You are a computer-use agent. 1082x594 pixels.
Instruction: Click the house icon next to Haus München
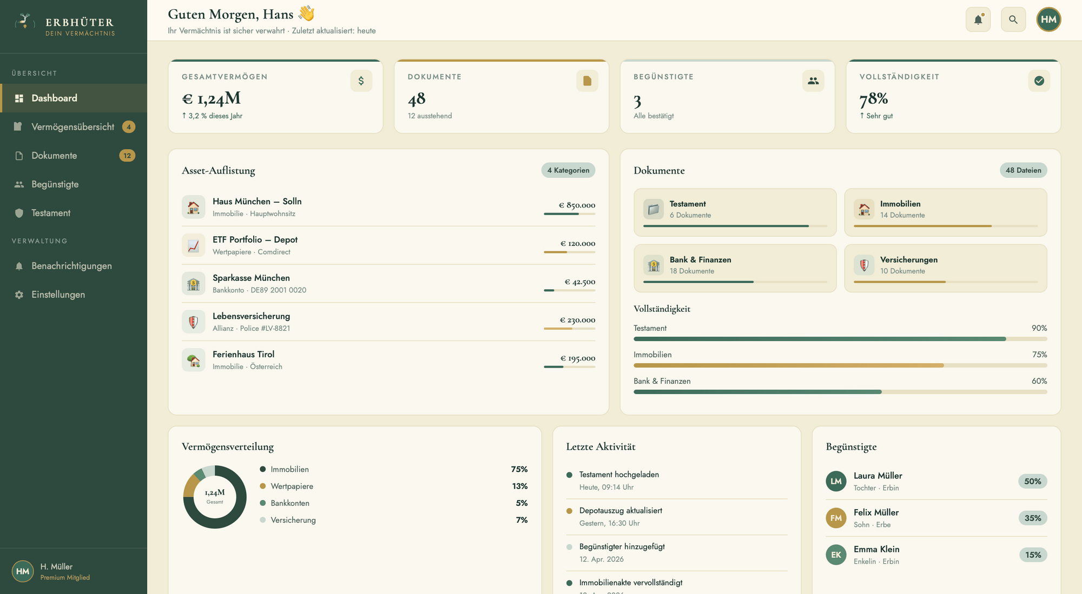tap(193, 207)
